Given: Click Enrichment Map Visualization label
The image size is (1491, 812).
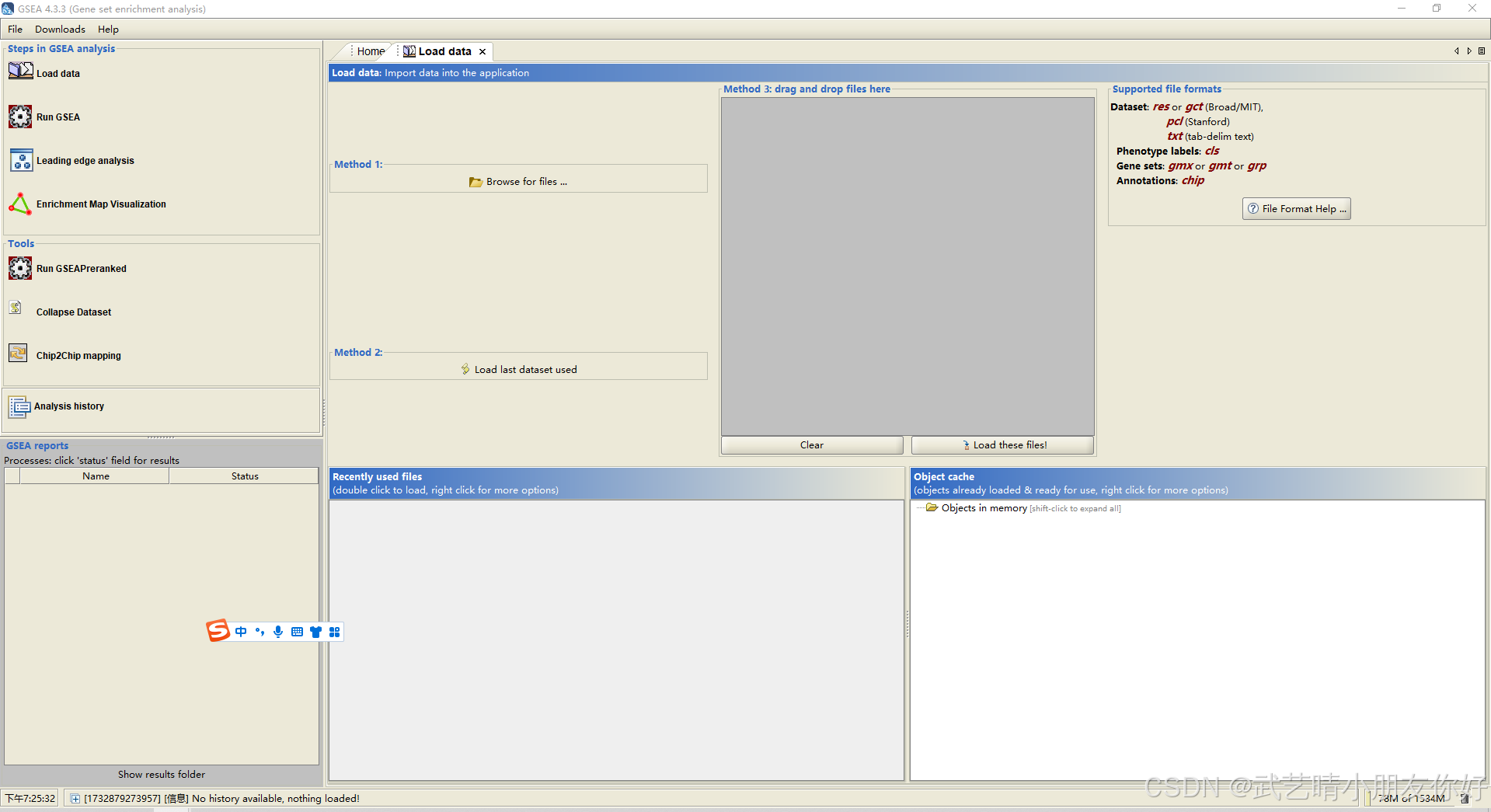Looking at the screenshot, I should point(101,204).
